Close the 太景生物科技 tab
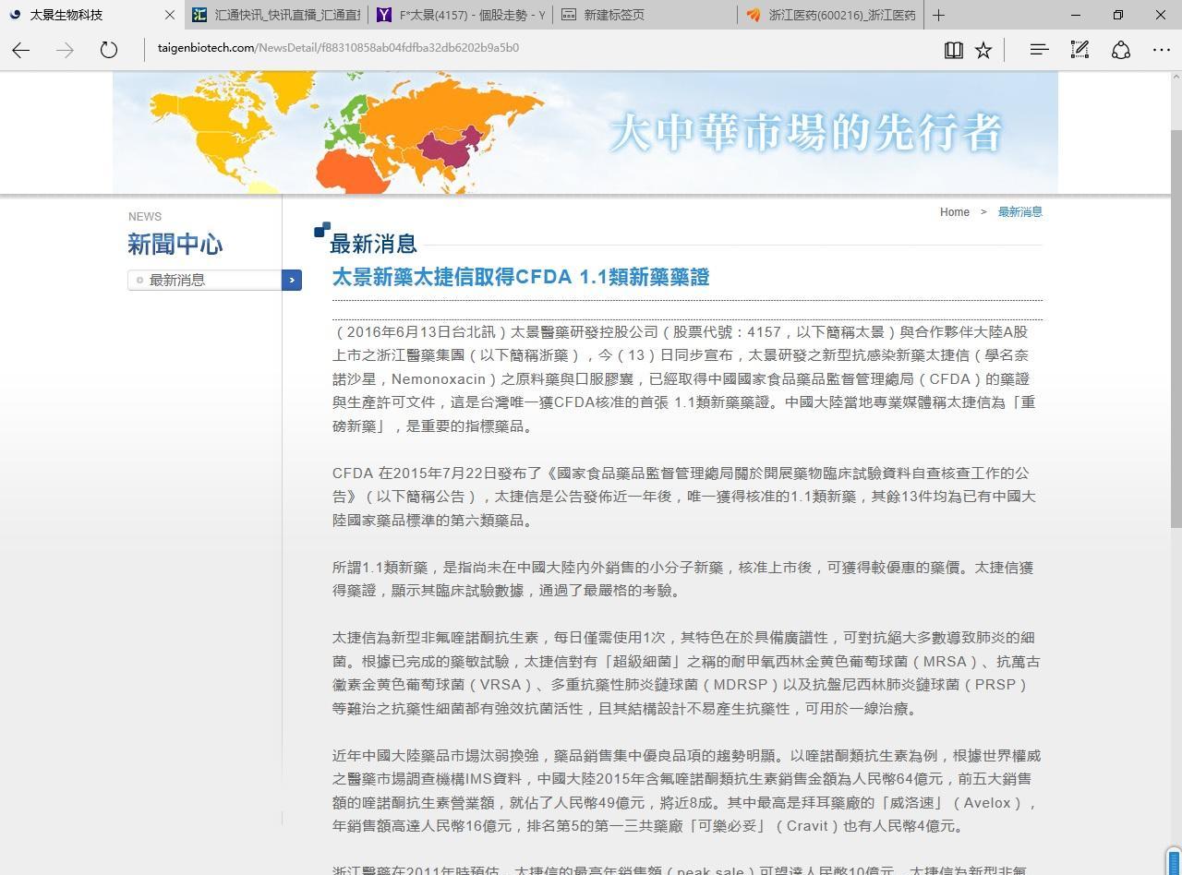The image size is (1182, 875). click(170, 15)
